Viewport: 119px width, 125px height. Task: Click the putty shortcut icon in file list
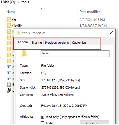pyautogui.click(x=9, y=90)
